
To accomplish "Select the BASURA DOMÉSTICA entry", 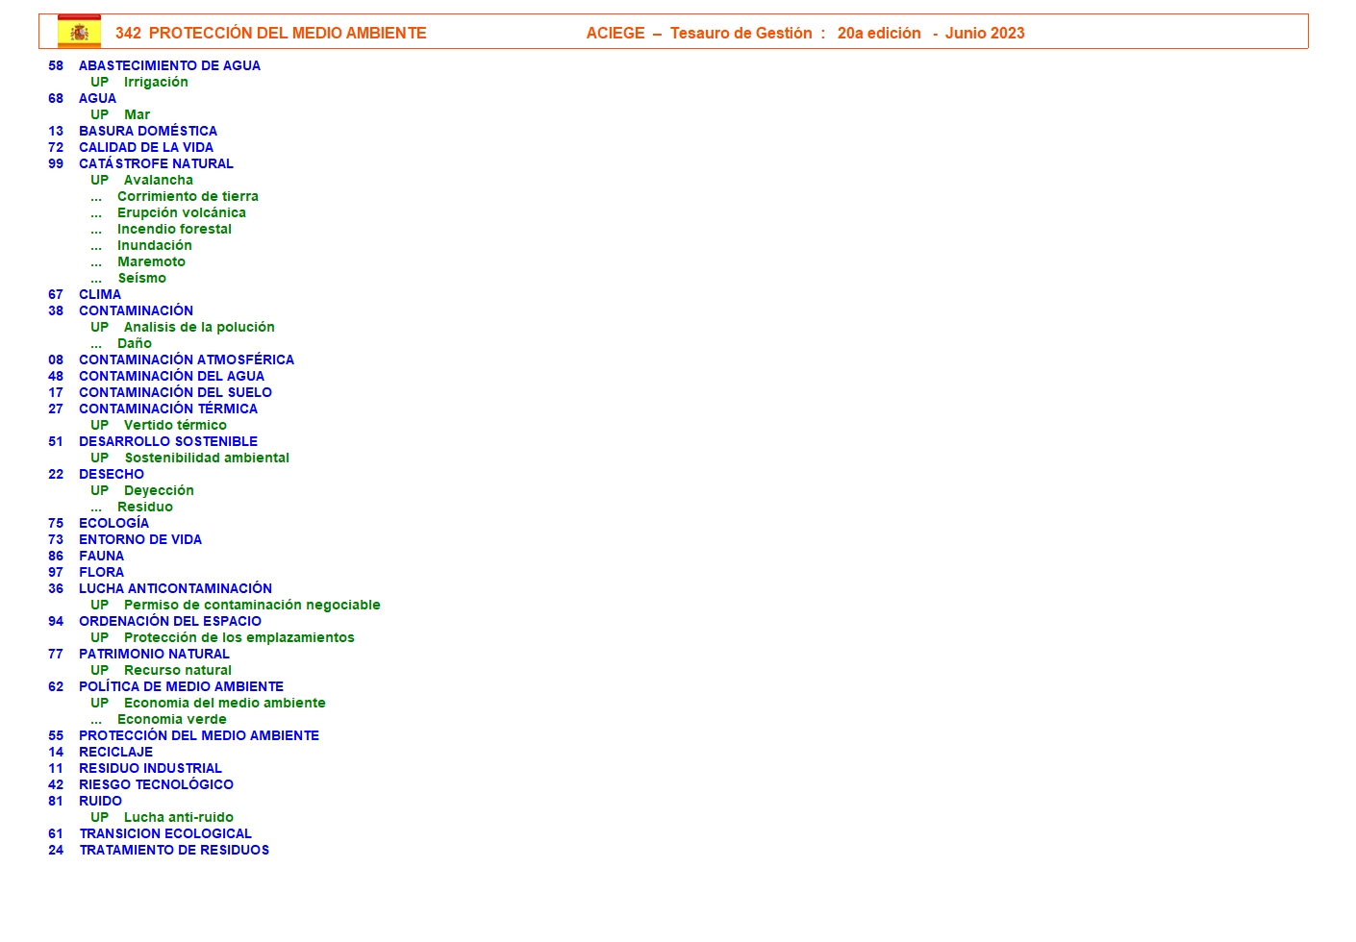I will 147,131.
